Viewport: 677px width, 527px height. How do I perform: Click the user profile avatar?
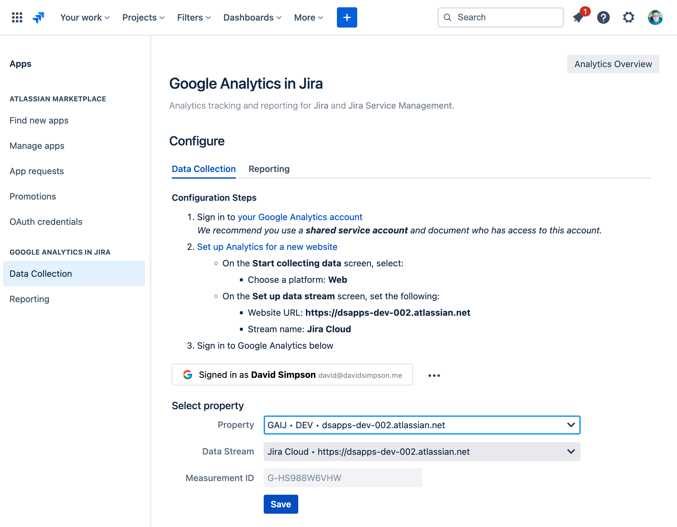(655, 17)
